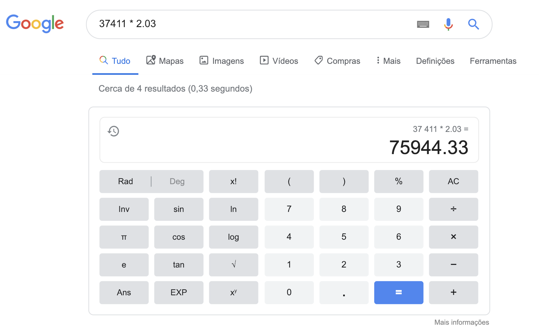Switch calculator to Deg mode
539x330 pixels.
coord(177,182)
